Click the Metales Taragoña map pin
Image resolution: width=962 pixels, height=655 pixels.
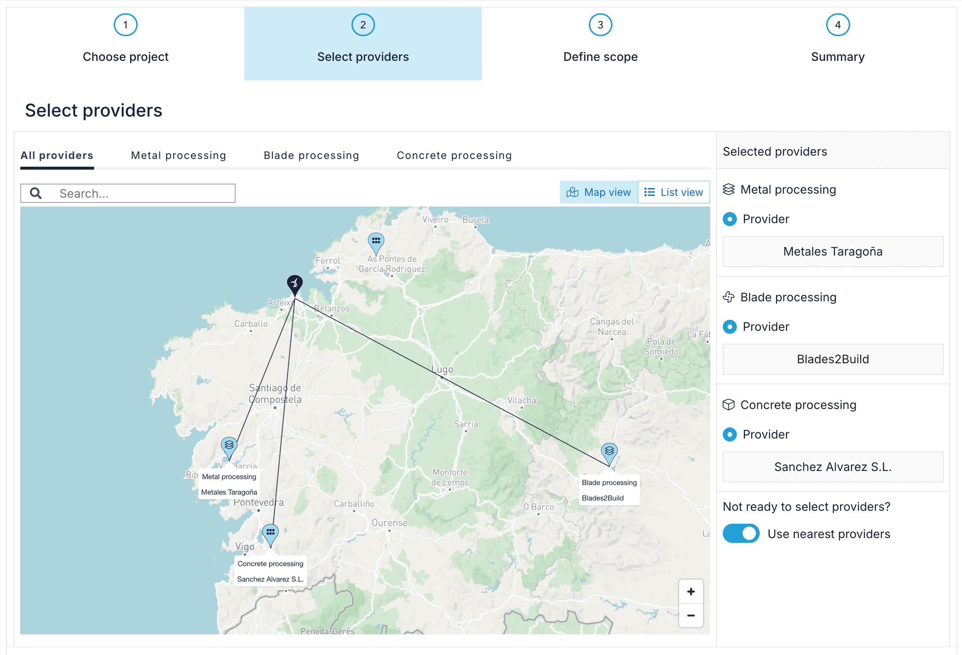[x=229, y=446]
